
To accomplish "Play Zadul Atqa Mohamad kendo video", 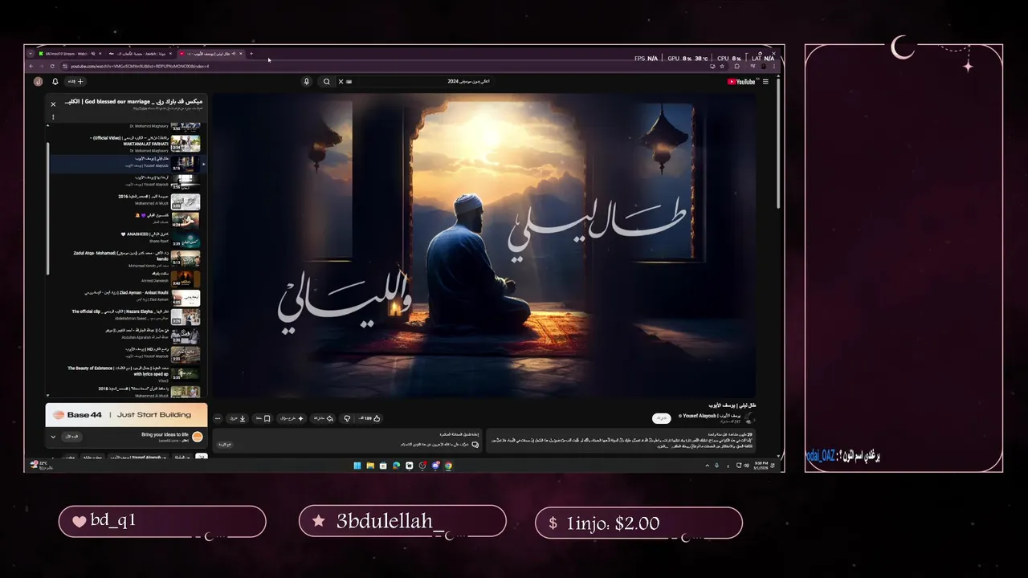I will [125, 258].
